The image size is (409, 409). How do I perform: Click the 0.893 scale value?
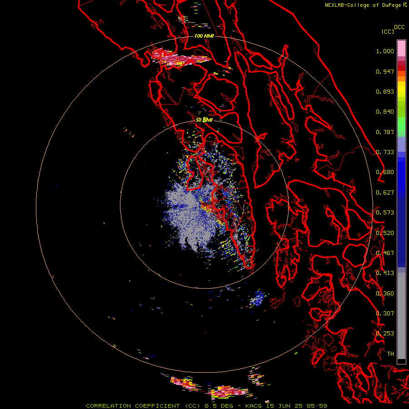[385, 91]
